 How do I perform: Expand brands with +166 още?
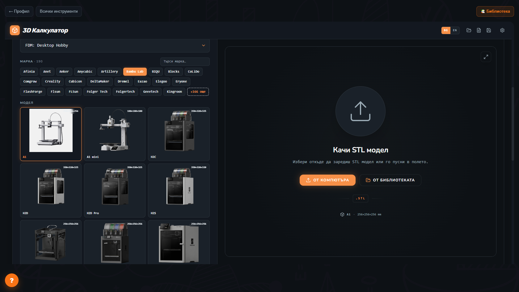pyautogui.click(x=198, y=92)
